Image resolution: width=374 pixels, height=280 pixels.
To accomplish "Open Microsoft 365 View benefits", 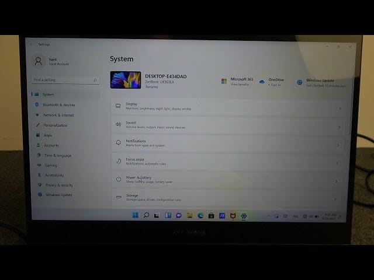I will click(240, 84).
